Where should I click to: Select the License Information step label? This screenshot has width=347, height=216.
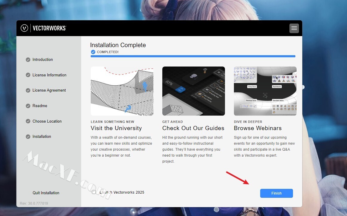pos(49,75)
